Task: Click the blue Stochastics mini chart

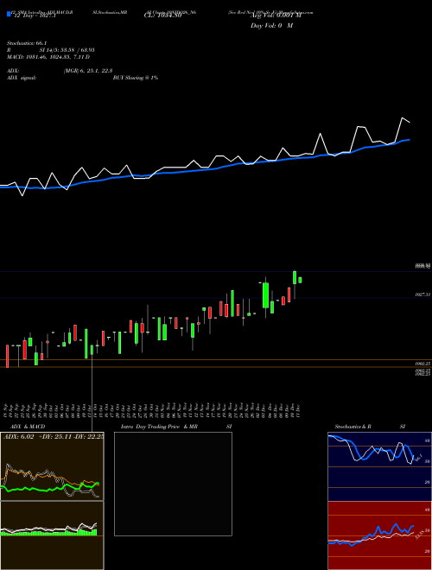Action: click(379, 466)
